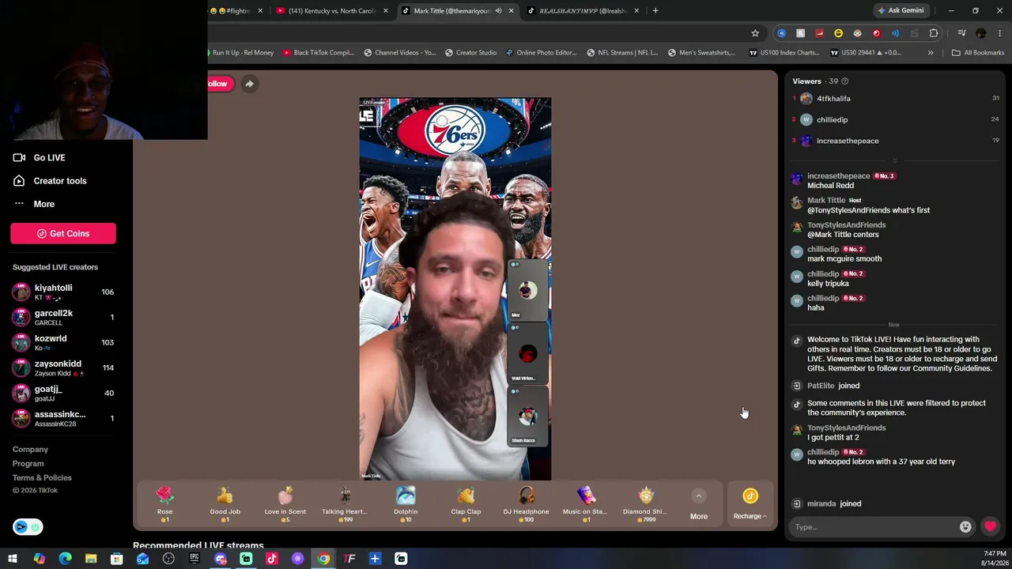Open the More sidebar menu
This screenshot has height=569, width=1012.
pos(43,204)
